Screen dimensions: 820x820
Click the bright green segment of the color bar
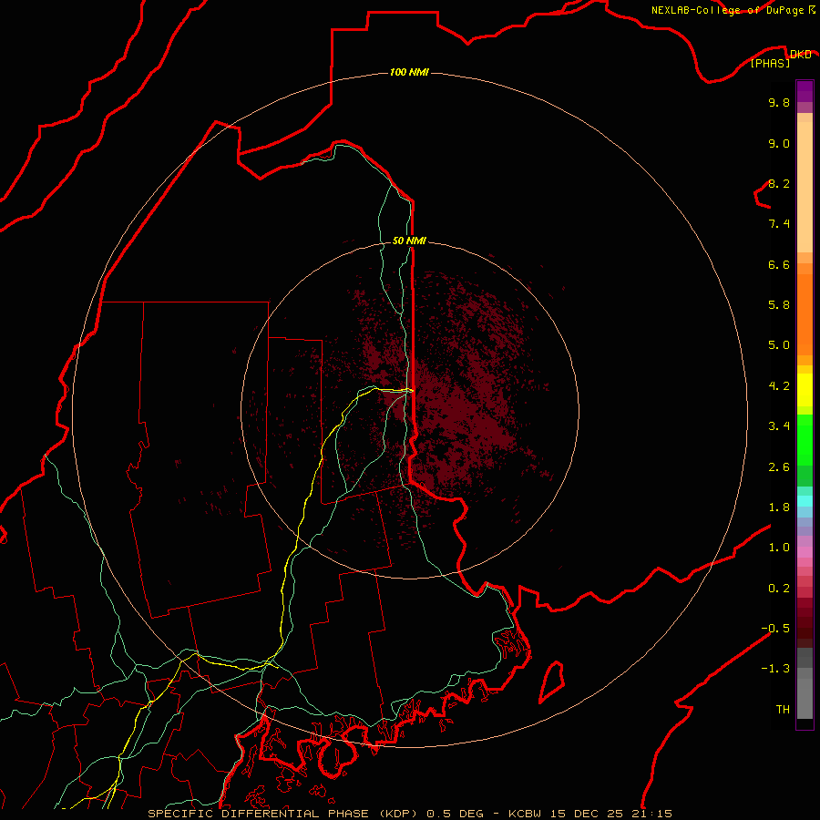point(805,439)
